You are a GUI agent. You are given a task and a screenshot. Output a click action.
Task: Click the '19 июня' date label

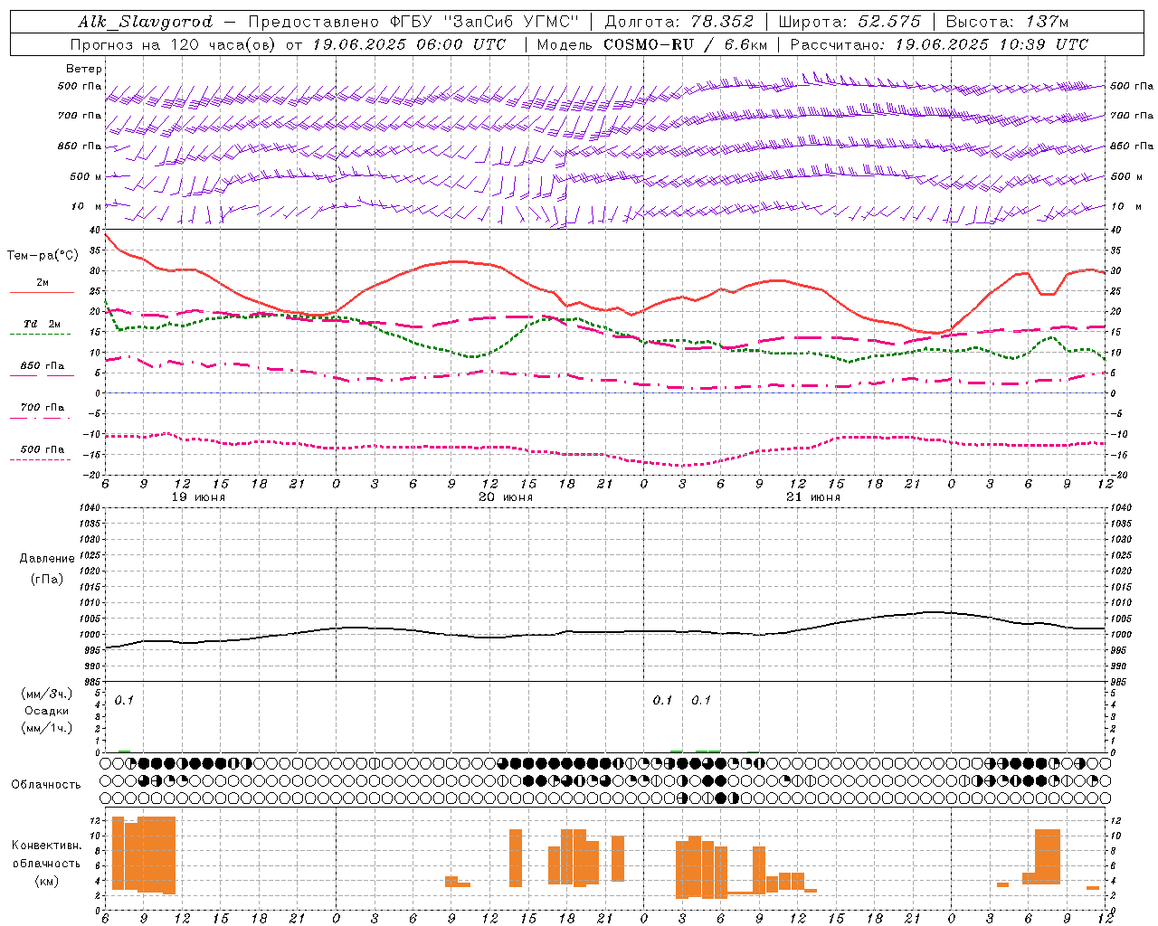[199, 496]
